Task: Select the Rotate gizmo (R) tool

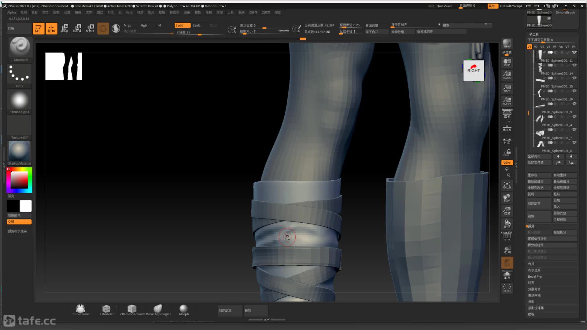Action: click(x=90, y=28)
